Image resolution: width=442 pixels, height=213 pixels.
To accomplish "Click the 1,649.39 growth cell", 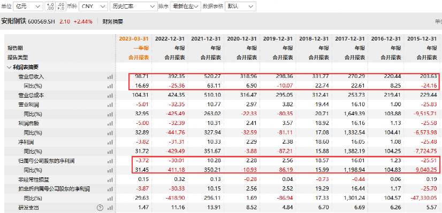I will (354, 114).
